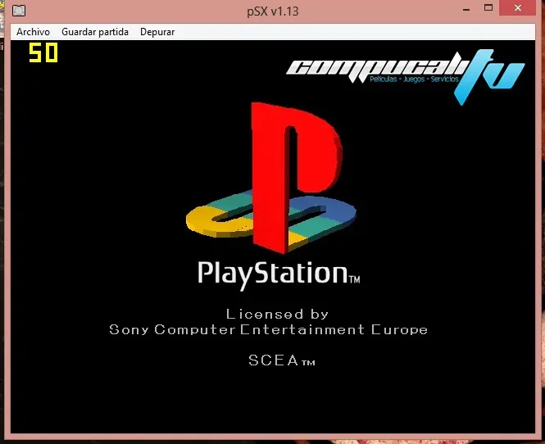Click the pSX app icon in title bar
The width and height of the screenshot is (545, 444).
tap(19, 11)
